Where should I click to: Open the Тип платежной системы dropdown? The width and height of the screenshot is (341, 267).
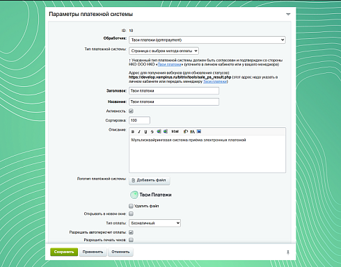(x=164, y=51)
